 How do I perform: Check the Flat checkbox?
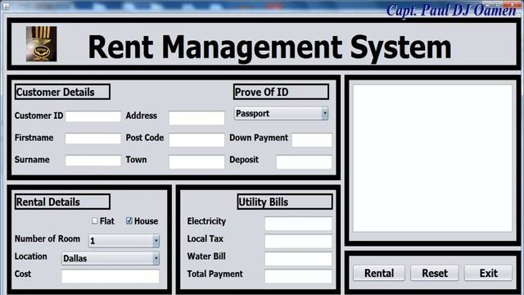point(95,220)
